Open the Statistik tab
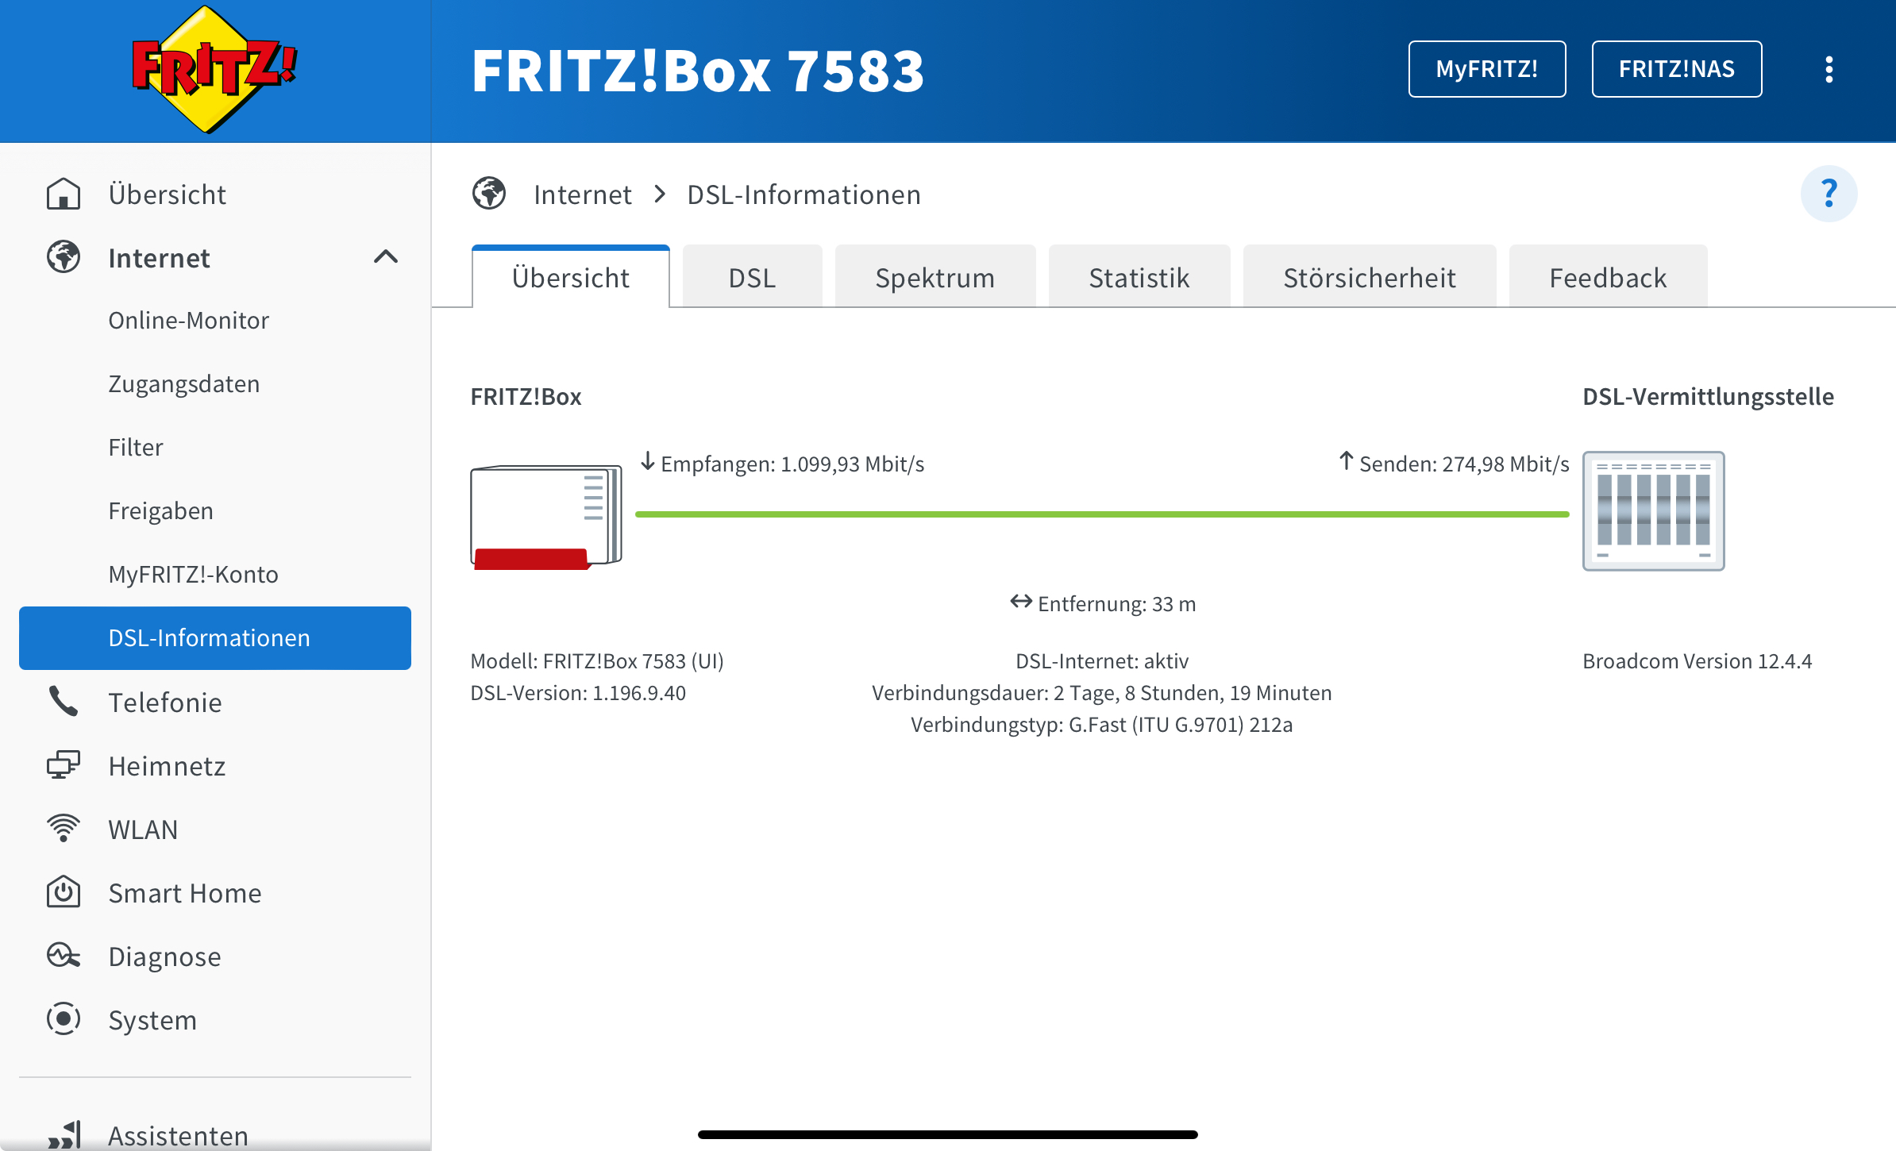 click(x=1139, y=277)
